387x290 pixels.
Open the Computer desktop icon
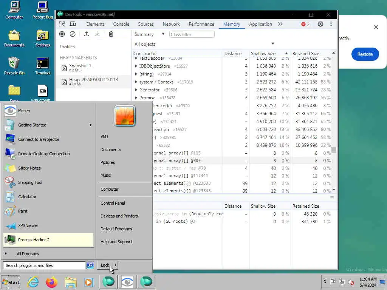click(14, 10)
